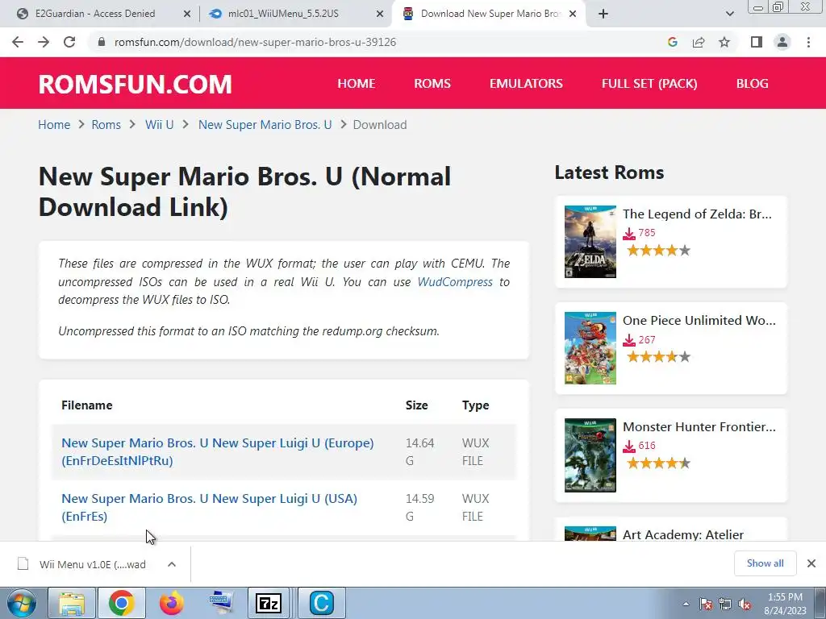Toggle the browser side panel icon
Image resolution: width=826 pixels, height=619 pixels.
click(x=757, y=42)
